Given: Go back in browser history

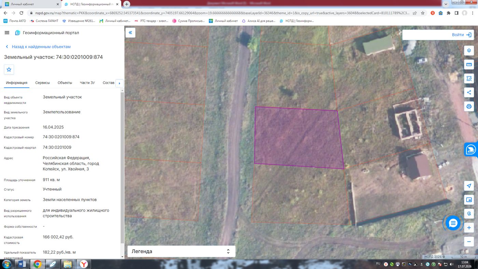Looking at the screenshot, I should (x=5, y=13).
